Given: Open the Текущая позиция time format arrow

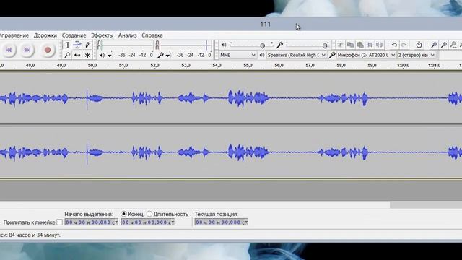Looking at the screenshot, I should coord(246,222).
